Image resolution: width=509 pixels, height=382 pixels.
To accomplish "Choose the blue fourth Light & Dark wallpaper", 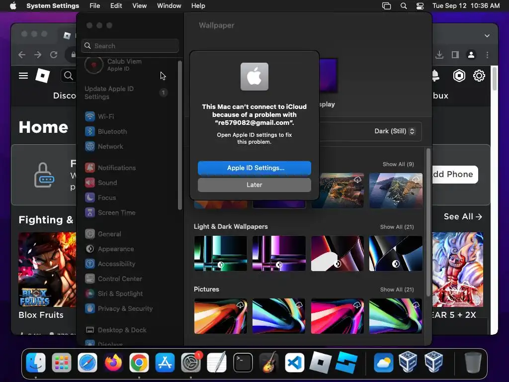I will click(396, 253).
